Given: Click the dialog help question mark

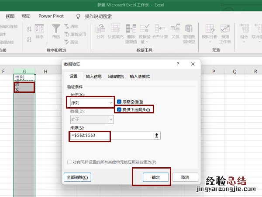Looking at the screenshot, I should click(178, 64).
